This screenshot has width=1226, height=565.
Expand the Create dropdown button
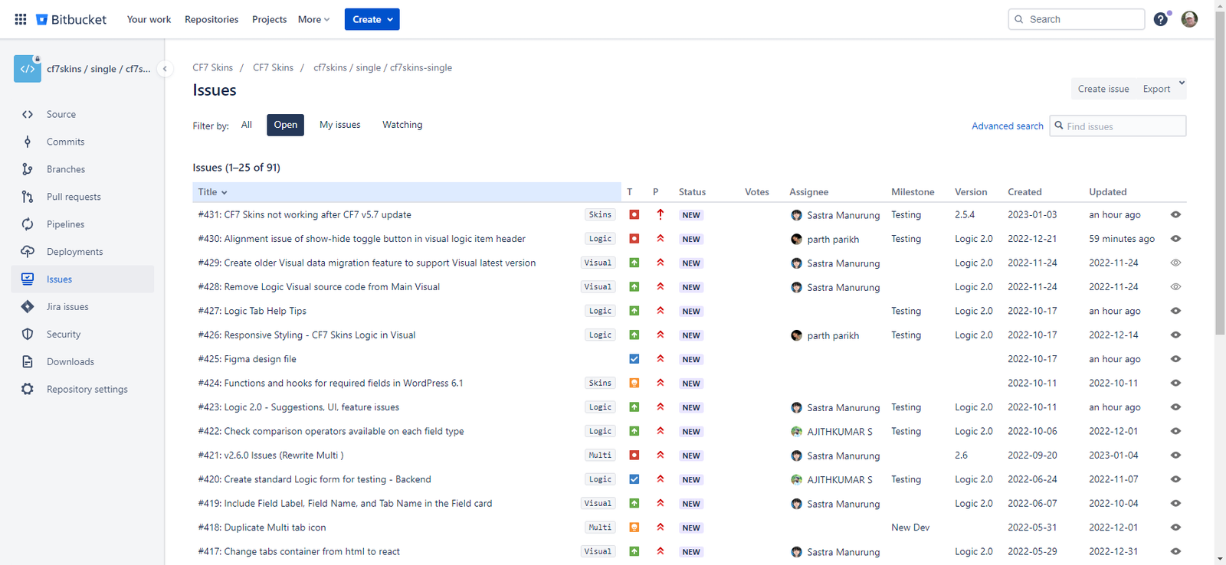pos(372,19)
